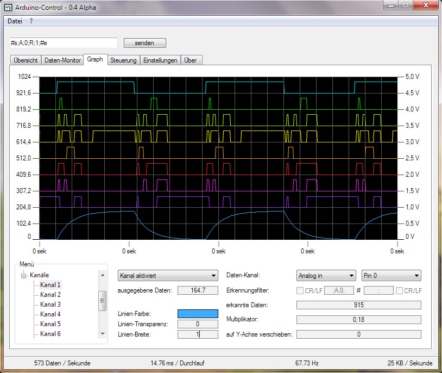Select Kanal 1 in the tree

click(50, 285)
